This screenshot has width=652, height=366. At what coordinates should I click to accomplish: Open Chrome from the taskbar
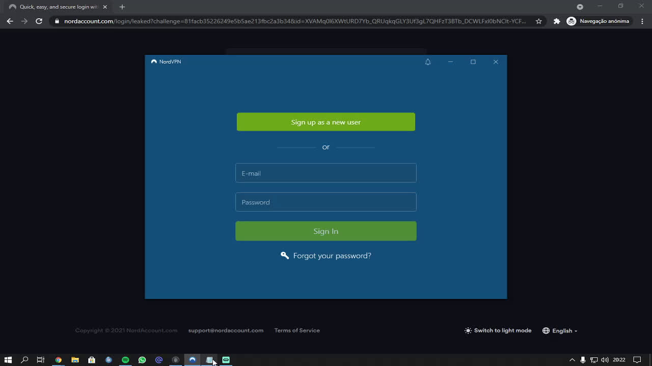[x=58, y=360]
